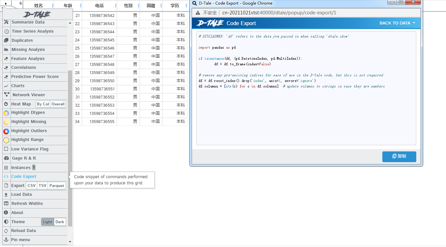
Task: Click the Charts line icon
Action: pos(6,86)
